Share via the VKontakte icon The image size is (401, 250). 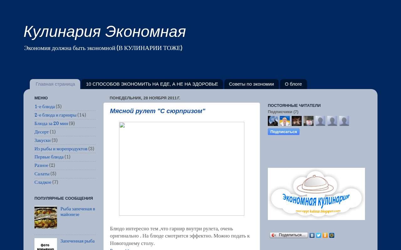312,235
